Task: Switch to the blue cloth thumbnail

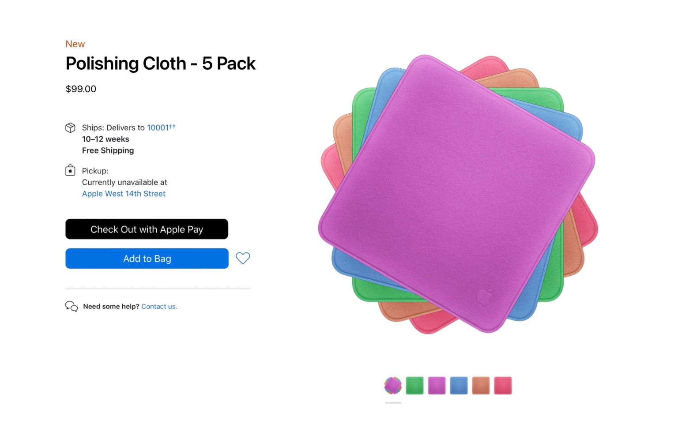Action: [459, 386]
